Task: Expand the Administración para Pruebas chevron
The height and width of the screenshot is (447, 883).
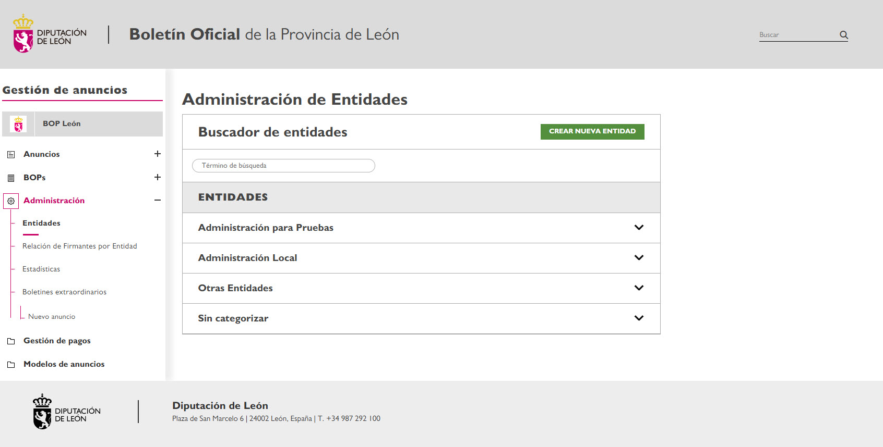Action: 639,228
